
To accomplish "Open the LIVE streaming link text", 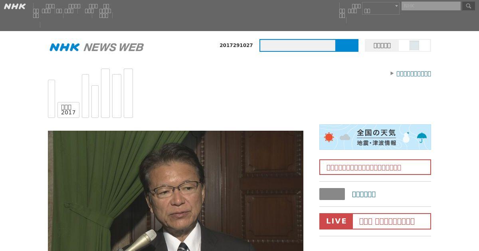I will click(x=387, y=221).
